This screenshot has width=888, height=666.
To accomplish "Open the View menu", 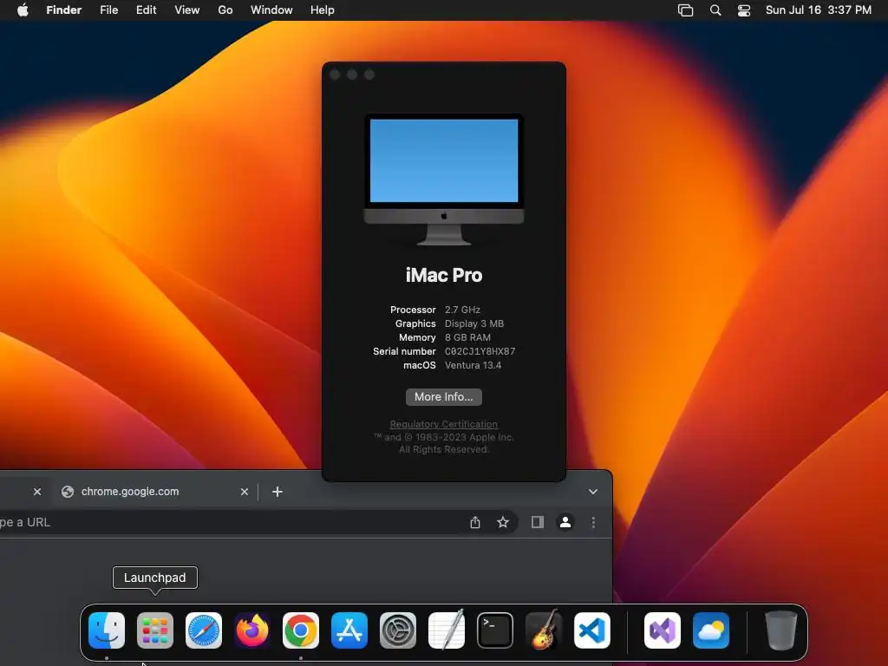I will pos(187,10).
